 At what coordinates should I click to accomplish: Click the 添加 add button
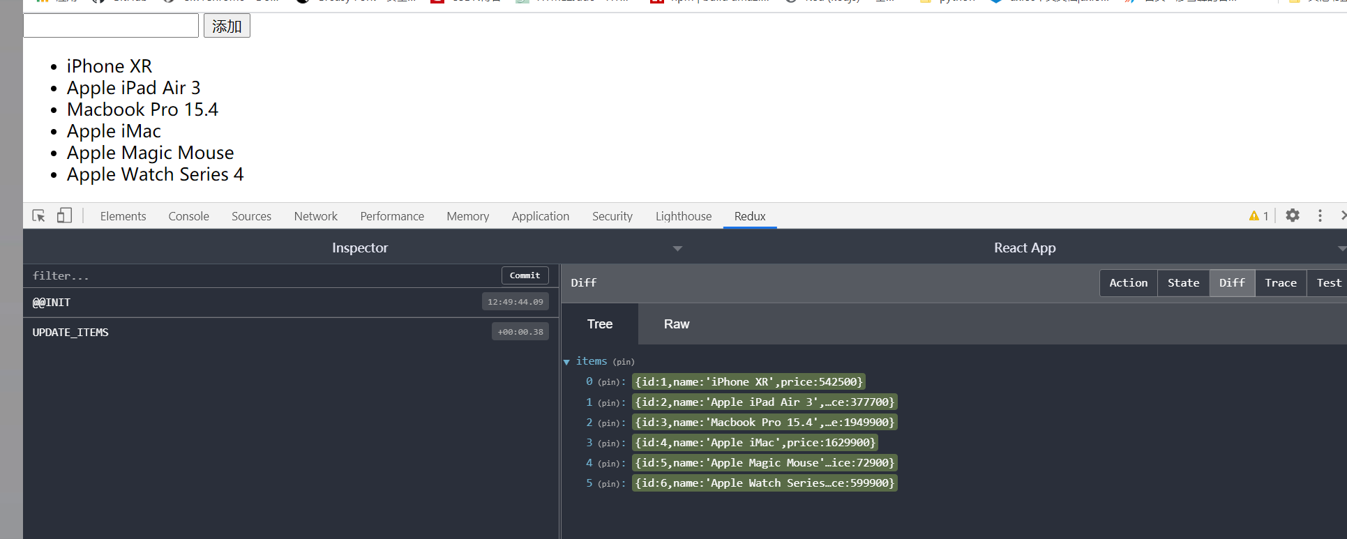227,26
